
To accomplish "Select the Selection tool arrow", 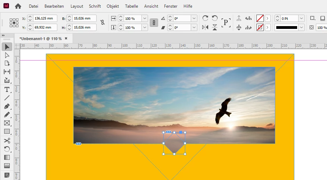I will [7, 47].
